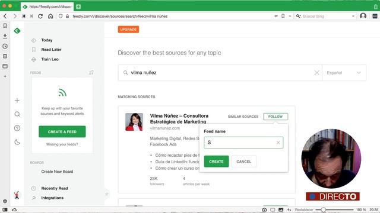This screenshot has width=380, height=213.
Task: Add a new web panel
Action: click(5, 76)
